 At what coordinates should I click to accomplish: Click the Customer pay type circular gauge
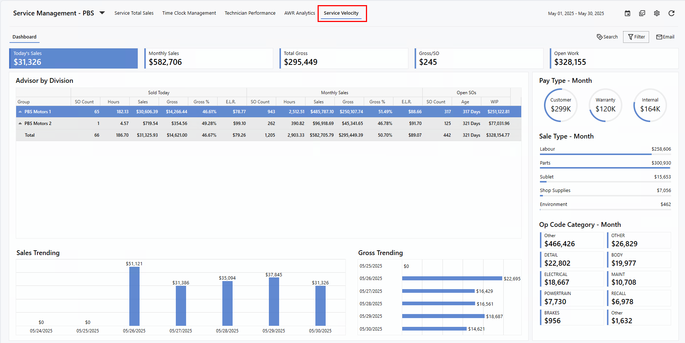click(x=560, y=105)
